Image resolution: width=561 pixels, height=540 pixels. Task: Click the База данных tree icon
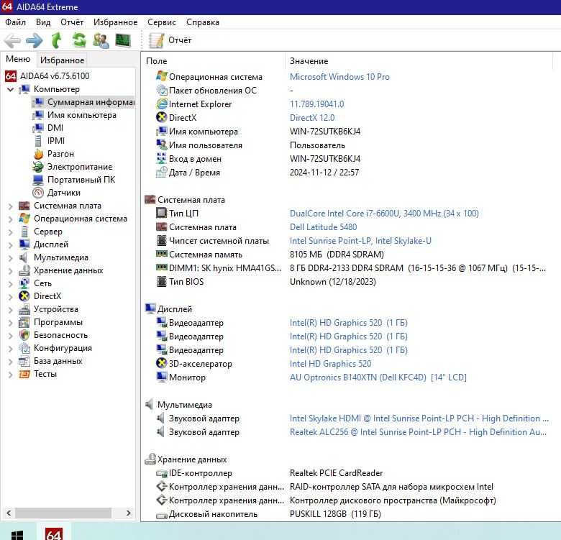click(x=24, y=361)
